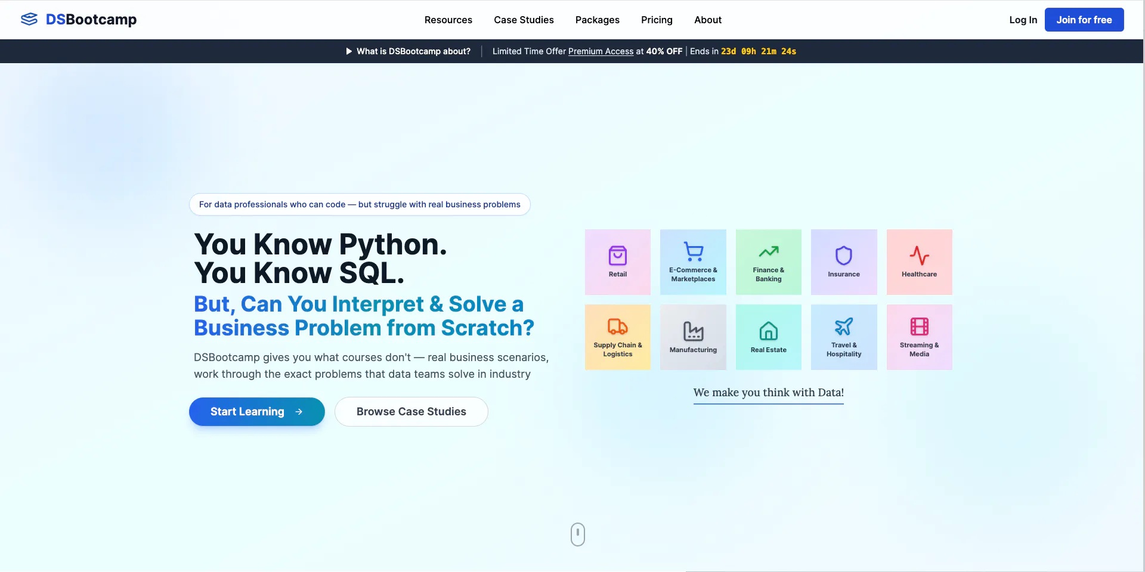Go to Packages in the navigation
Image resolution: width=1145 pixels, height=572 pixels.
tap(598, 20)
